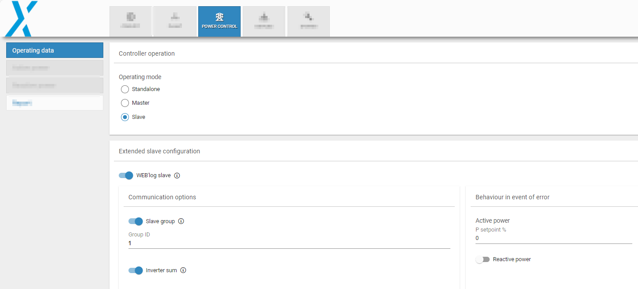Turn off the Slave group toggle
The height and width of the screenshot is (289, 638).
pos(136,221)
